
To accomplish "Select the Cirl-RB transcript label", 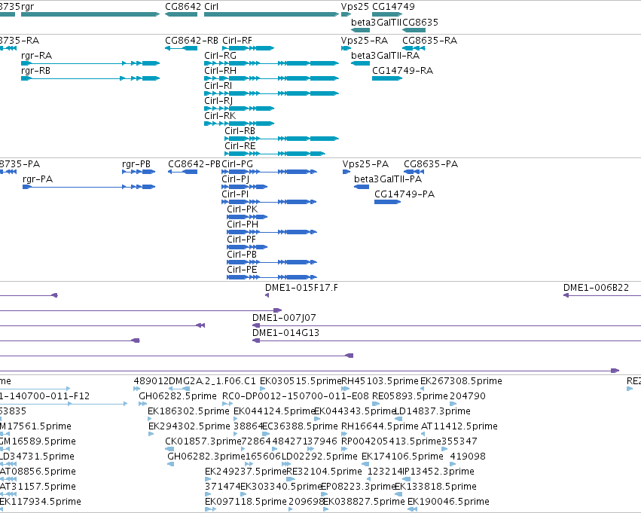I will tap(240, 131).
